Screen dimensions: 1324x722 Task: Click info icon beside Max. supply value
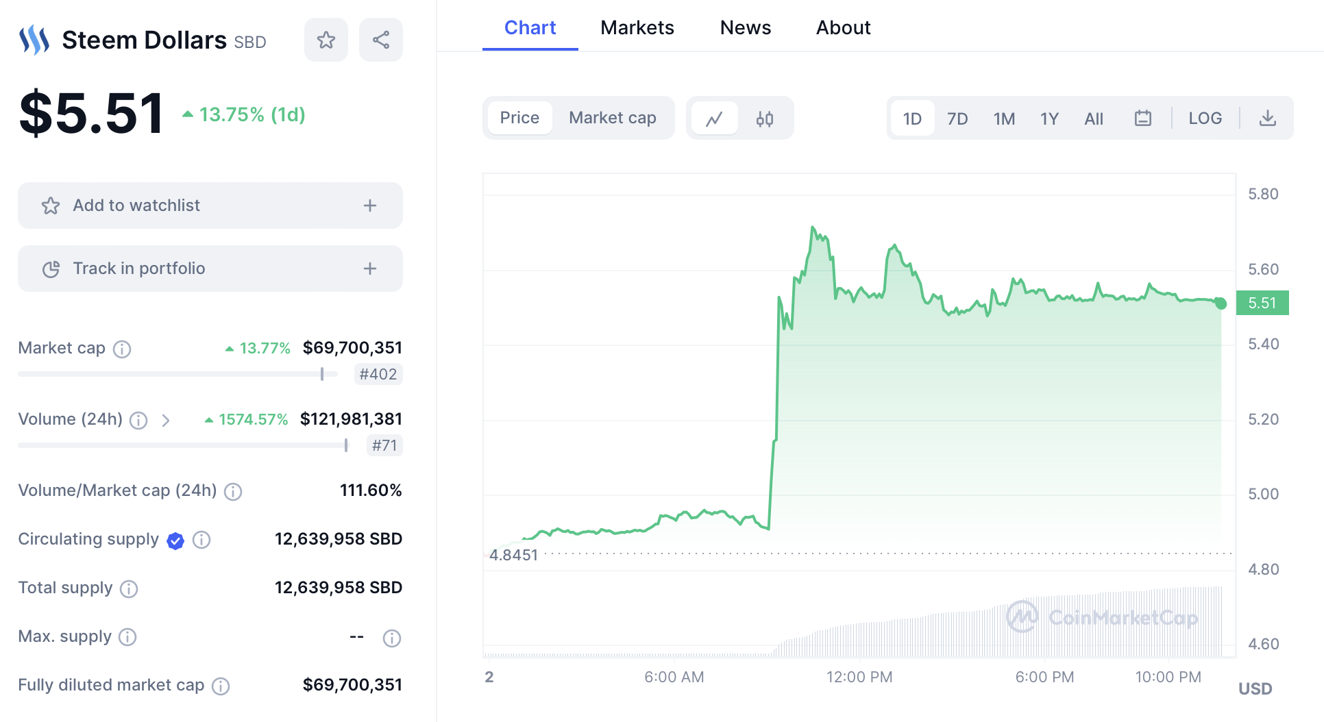click(392, 638)
